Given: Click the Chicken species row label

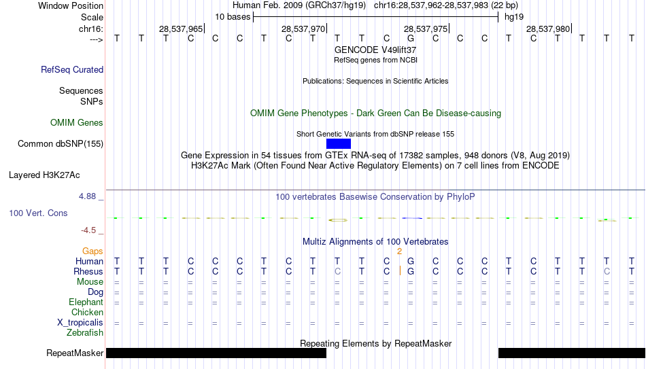Looking at the screenshot, I should pyautogui.click(x=87, y=312).
